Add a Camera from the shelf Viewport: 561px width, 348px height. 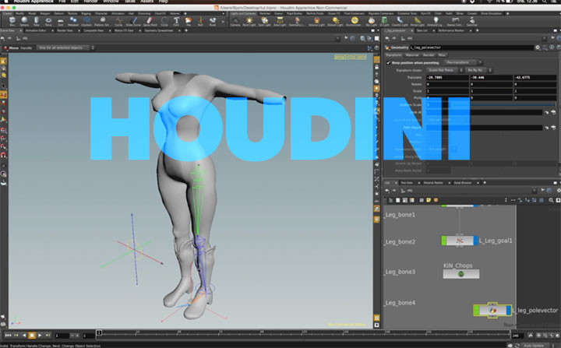[235, 22]
